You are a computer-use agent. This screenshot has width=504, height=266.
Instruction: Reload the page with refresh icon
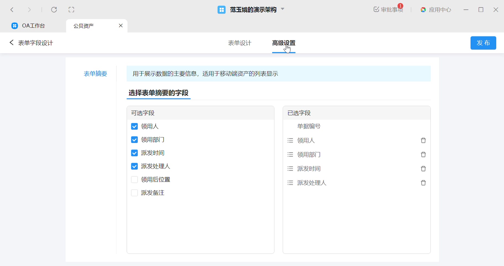(54, 10)
